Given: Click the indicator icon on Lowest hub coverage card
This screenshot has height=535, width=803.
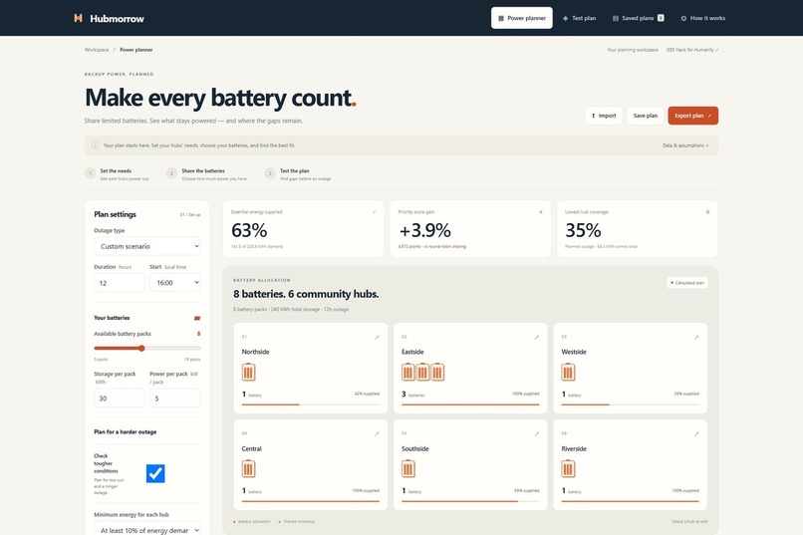Looking at the screenshot, I should 707,212.
